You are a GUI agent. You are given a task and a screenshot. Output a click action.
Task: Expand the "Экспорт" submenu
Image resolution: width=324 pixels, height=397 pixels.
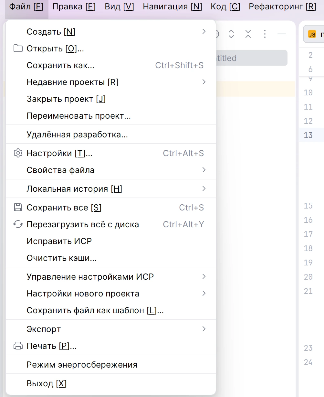point(204,329)
